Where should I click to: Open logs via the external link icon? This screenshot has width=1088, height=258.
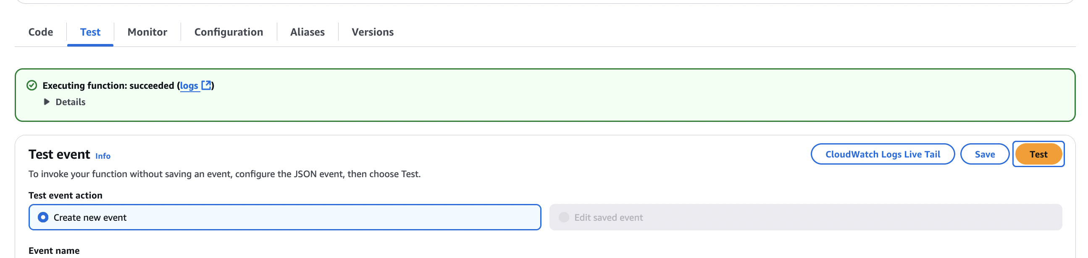click(x=207, y=85)
